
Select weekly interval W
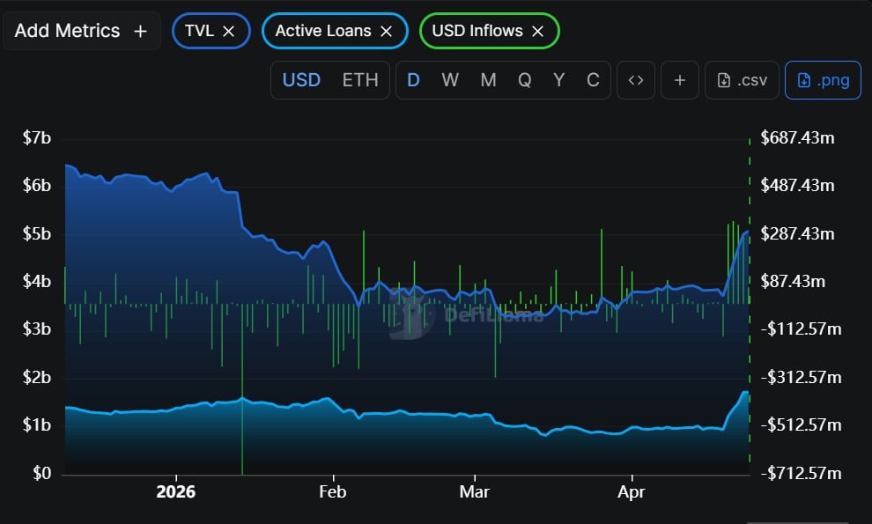click(x=450, y=80)
